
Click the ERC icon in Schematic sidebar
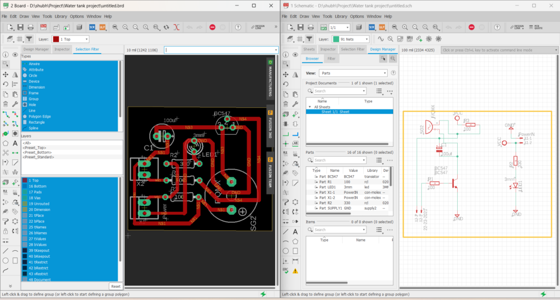(285, 271)
